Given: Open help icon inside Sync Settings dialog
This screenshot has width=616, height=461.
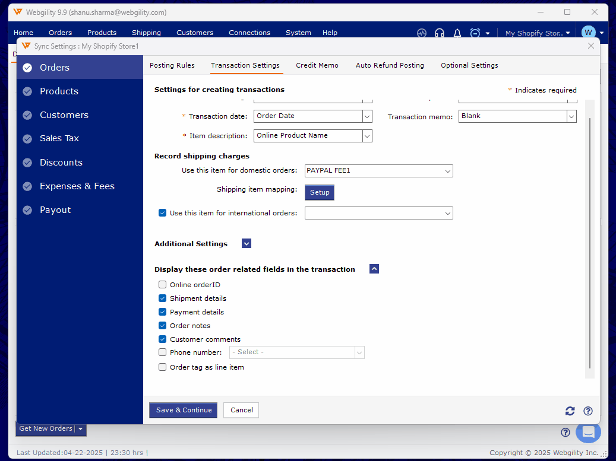Looking at the screenshot, I should point(588,411).
